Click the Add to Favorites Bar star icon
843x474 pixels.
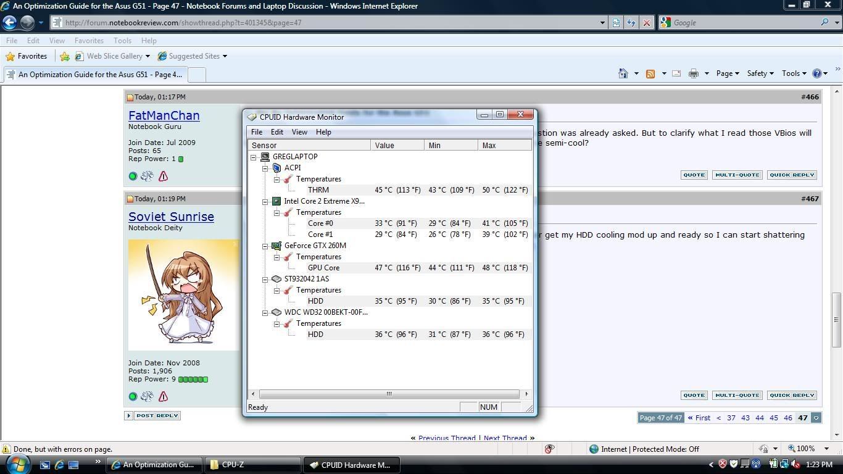pos(64,56)
